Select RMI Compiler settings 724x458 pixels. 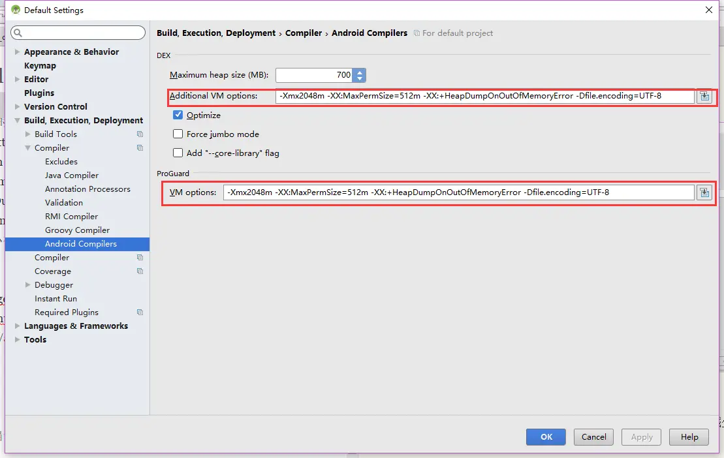tap(72, 217)
